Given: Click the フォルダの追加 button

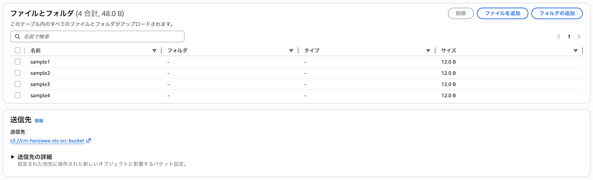Looking at the screenshot, I should point(557,13).
